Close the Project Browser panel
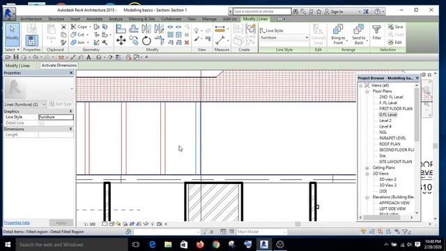The image size is (446, 251). [x=417, y=78]
